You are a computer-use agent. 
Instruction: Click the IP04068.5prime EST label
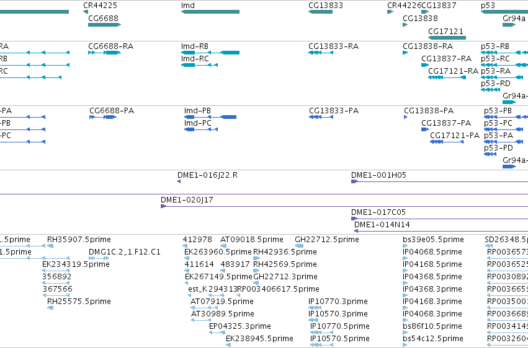pos(432,252)
